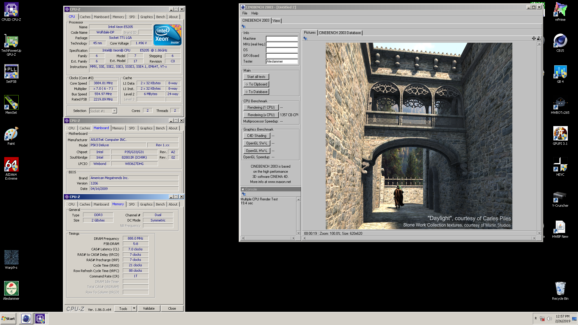Open the Socket #1 selection dropdown
This screenshot has width=578, height=325.
114,111
